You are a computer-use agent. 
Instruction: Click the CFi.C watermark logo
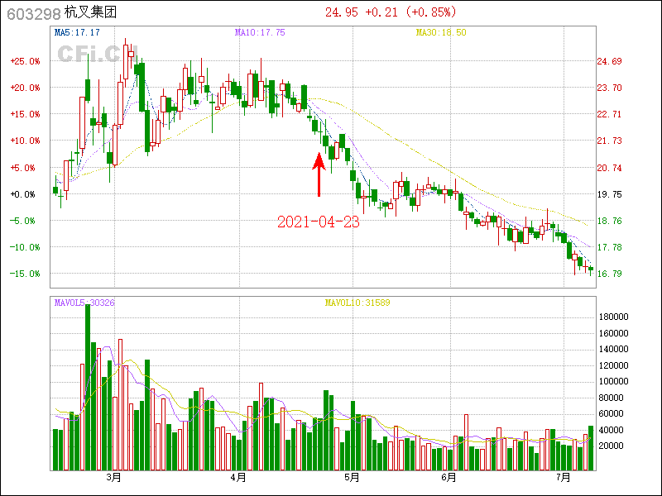88,55
